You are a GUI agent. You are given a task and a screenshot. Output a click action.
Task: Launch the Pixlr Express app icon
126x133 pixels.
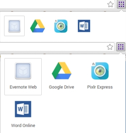click(x=100, y=71)
